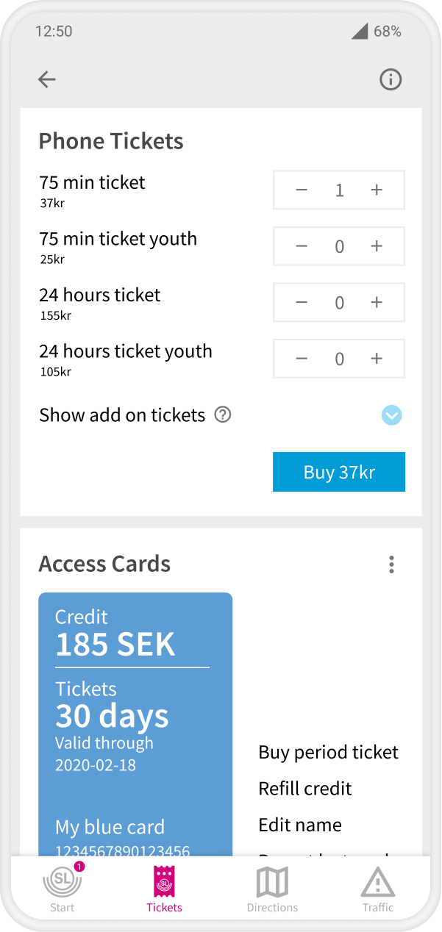Expand the add on tickets chevron
Screen dimensions: 442x932
click(x=392, y=415)
